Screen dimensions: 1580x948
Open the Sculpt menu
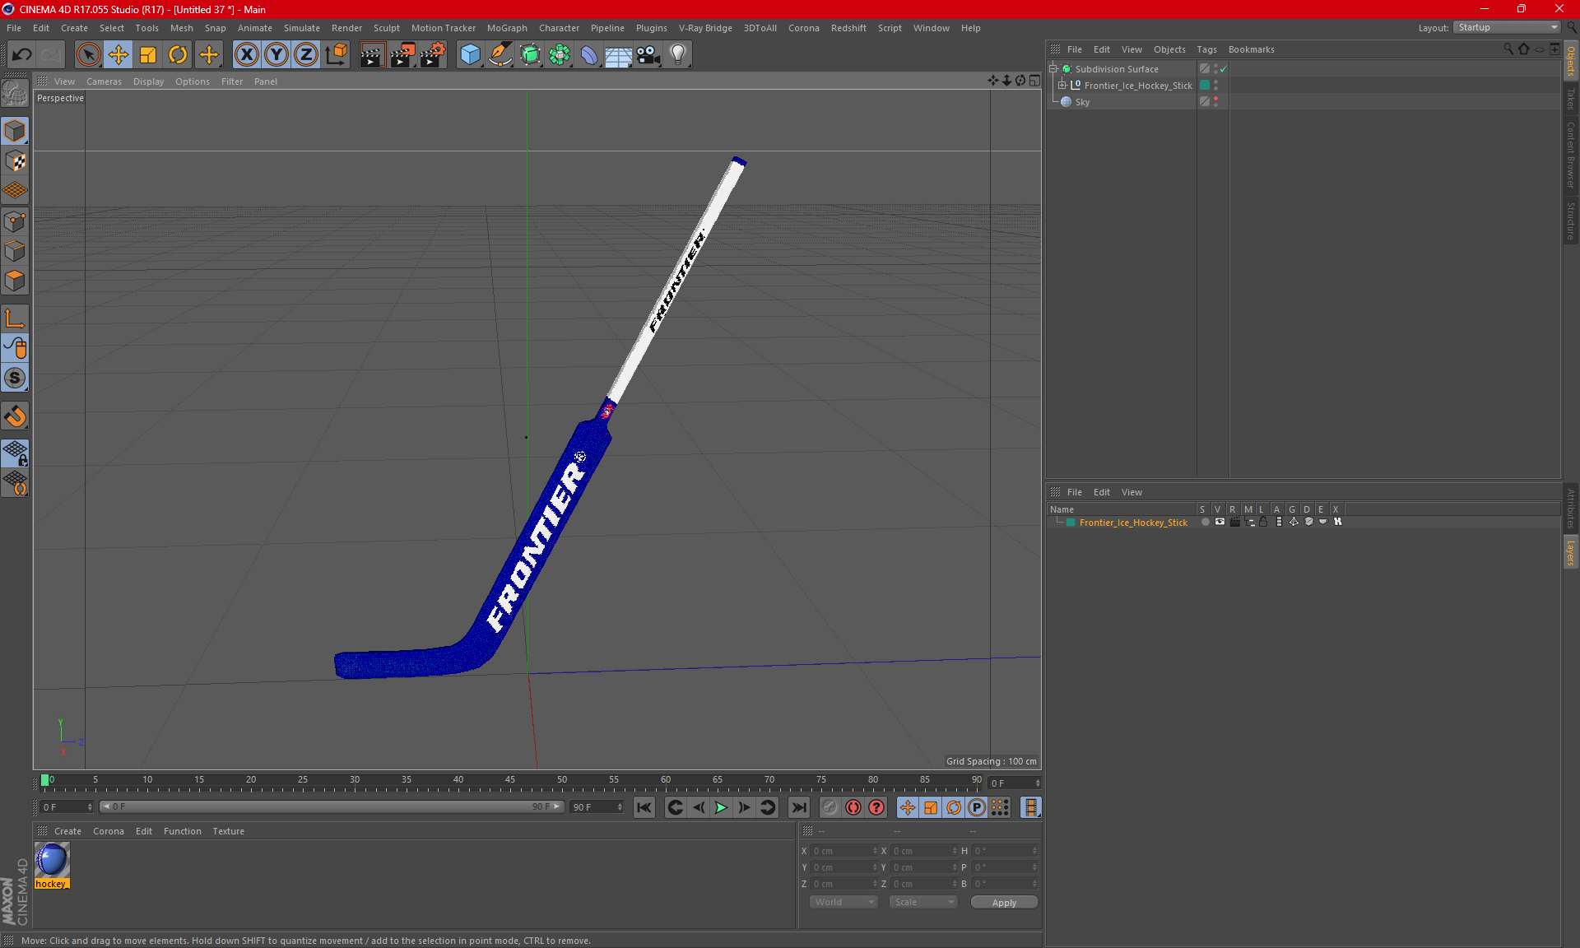(x=386, y=28)
